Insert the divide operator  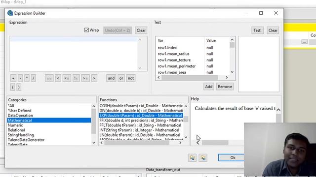pos(34,78)
